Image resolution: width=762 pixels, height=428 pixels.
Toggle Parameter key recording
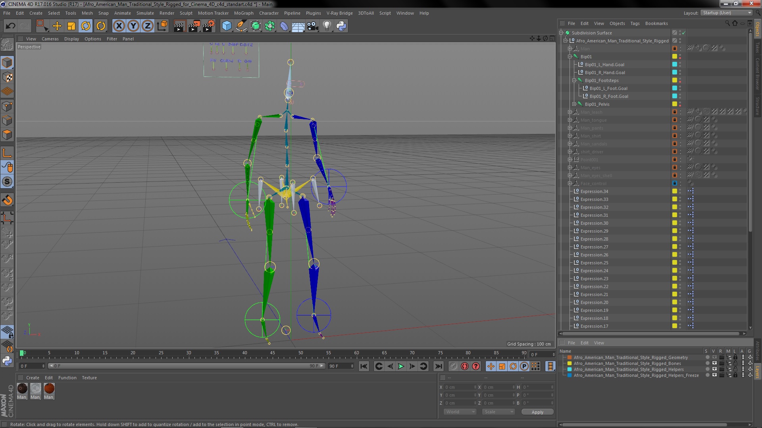(524, 366)
